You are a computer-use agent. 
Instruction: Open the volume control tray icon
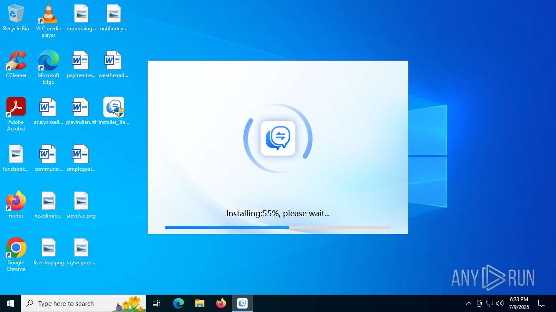[500, 303]
